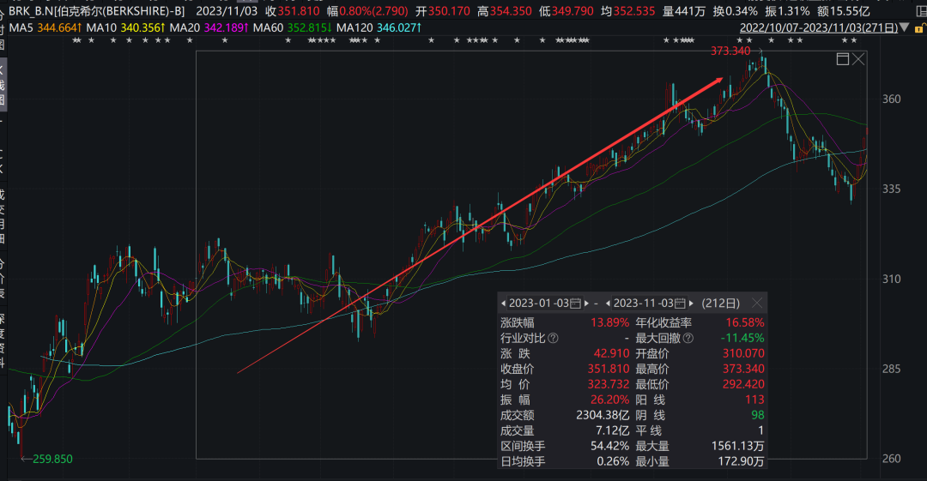Step end date 2023-11-03 backward
Viewport: 927px width, 481px height.
(608, 304)
